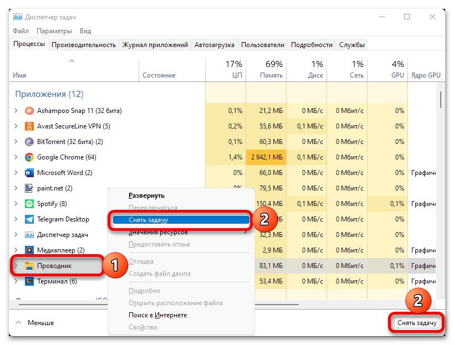Click the Microsoft Word icon
The image size is (454, 345).
[29, 173]
